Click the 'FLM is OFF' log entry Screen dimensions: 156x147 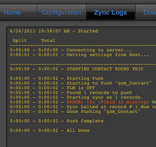click(x=52, y=88)
